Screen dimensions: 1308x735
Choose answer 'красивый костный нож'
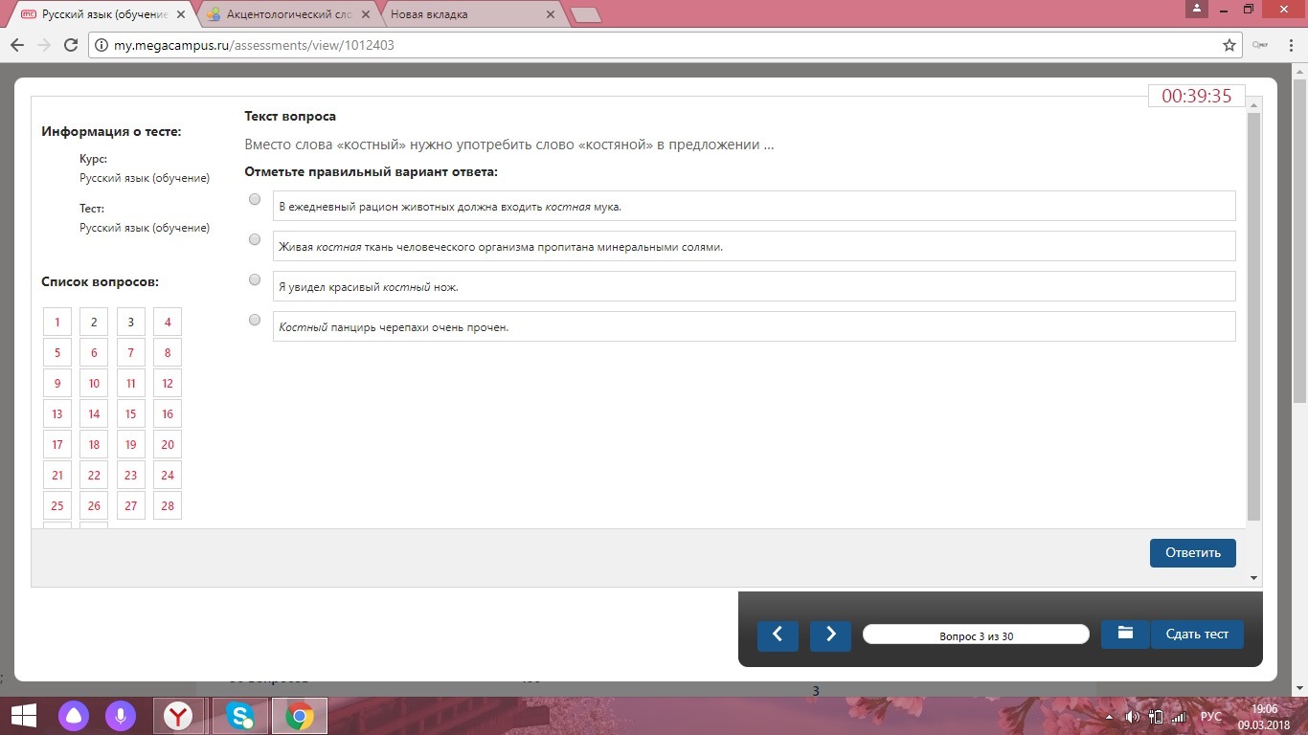coord(255,279)
